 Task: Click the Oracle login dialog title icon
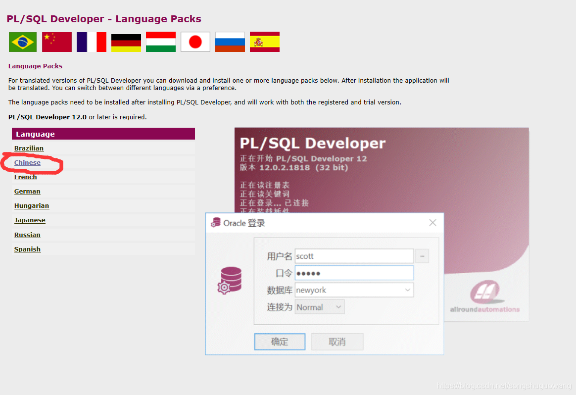point(216,222)
